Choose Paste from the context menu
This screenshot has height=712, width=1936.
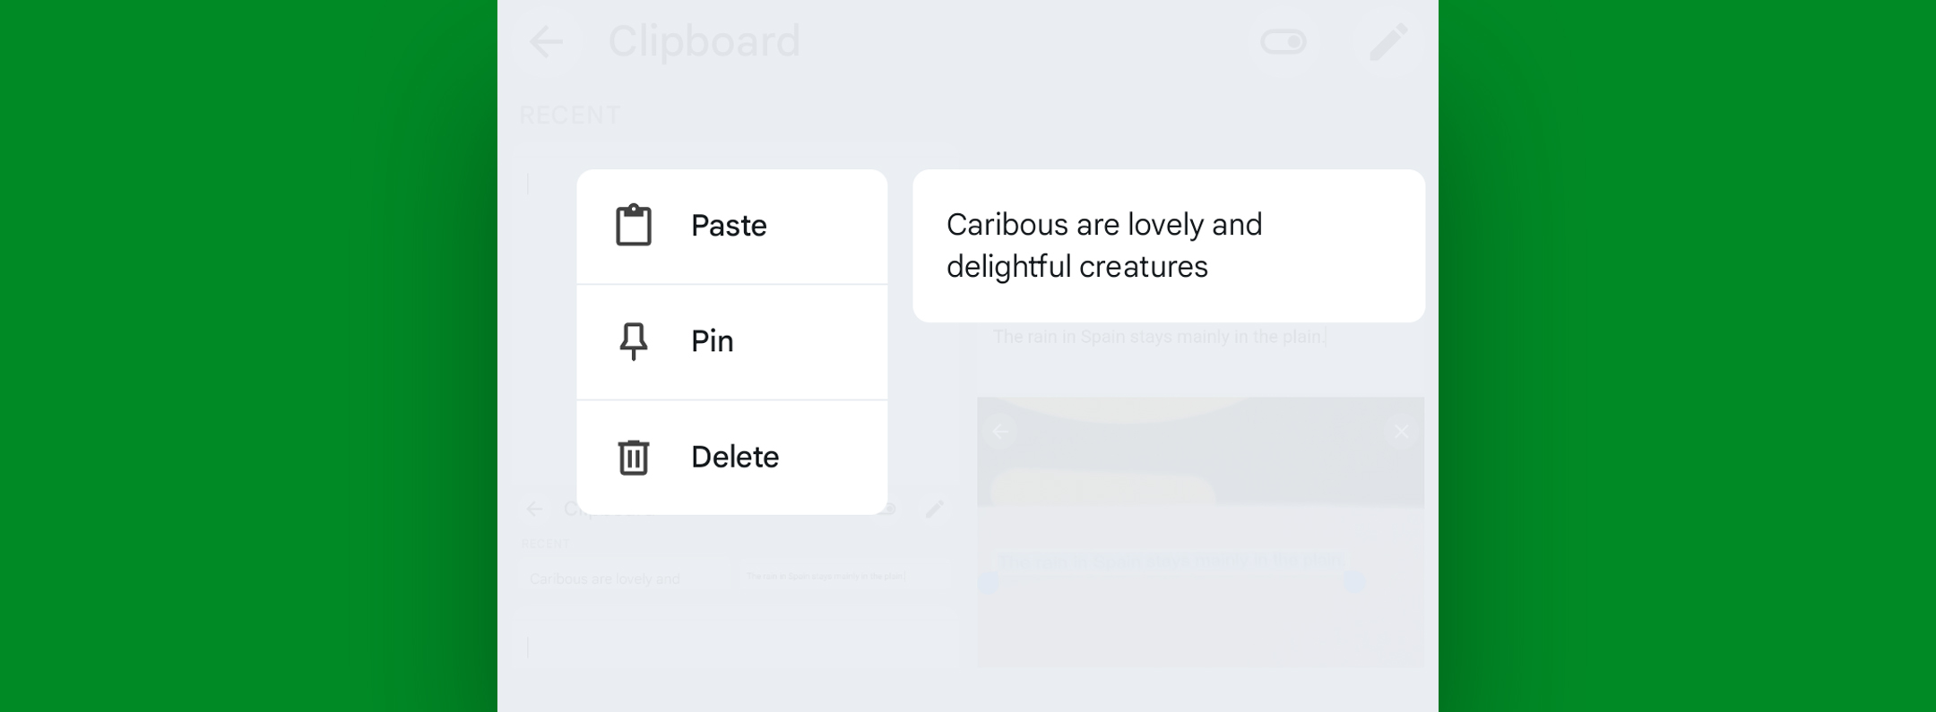[729, 226]
